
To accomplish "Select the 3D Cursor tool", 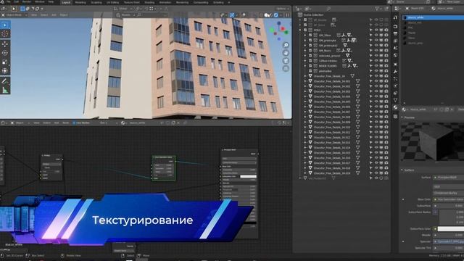I will tap(5, 34).
